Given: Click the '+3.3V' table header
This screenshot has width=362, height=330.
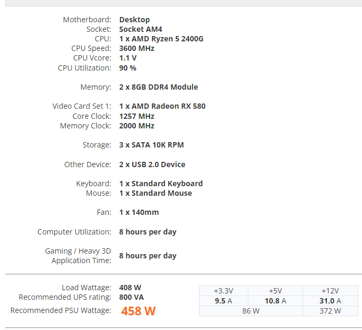Looking at the screenshot, I should tap(223, 291).
